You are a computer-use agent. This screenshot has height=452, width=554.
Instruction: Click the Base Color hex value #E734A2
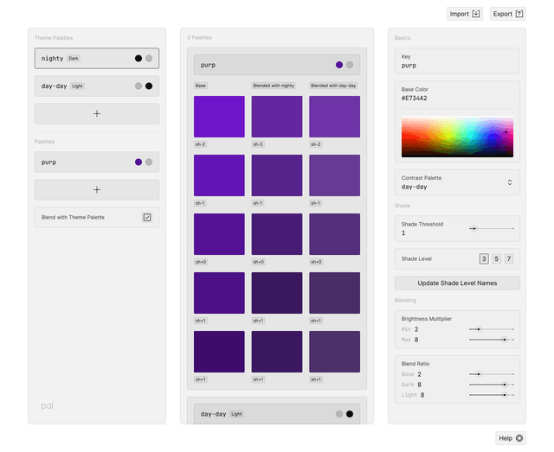click(414, 99)
